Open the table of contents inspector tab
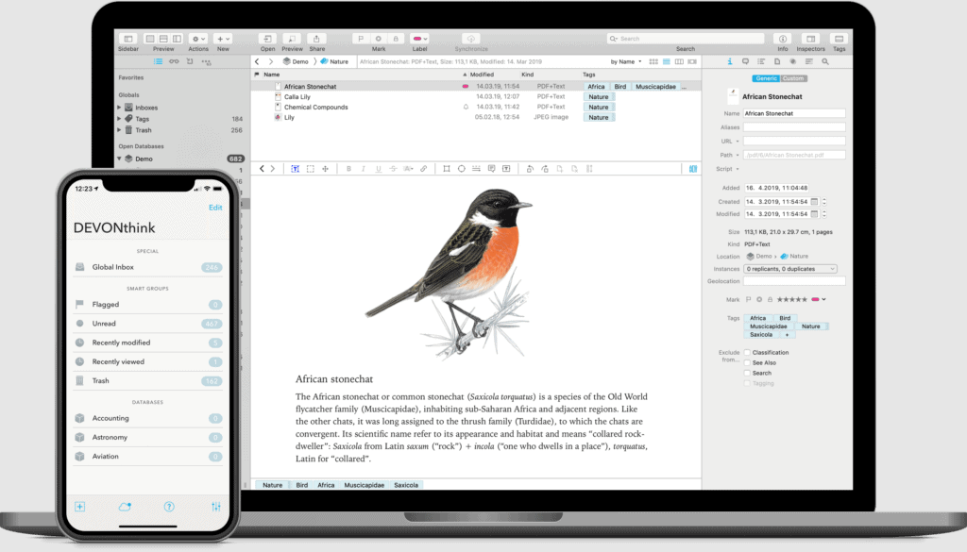Screen dimensions: 967x552 tap(761, 61)
